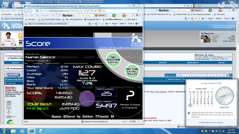Expand the Page dropdown in popup toolbar

click(115, 24)
